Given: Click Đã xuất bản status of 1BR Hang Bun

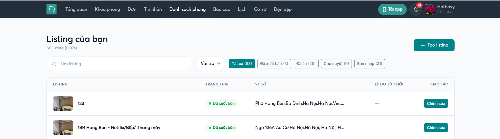Looking at the screenshot, I should [x=222, y=128].
